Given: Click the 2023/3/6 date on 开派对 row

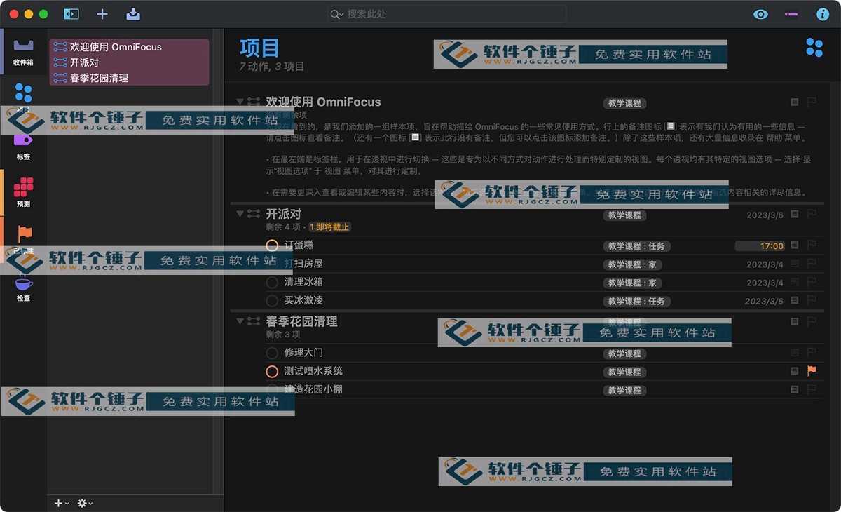Looking at the screenshot, I should click(765, 215).
